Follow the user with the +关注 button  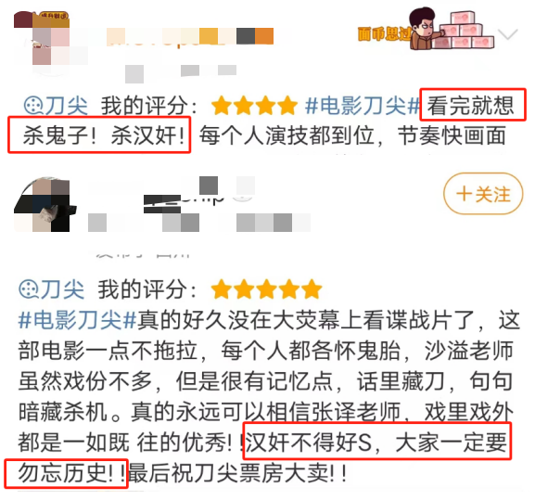(483, 193)
